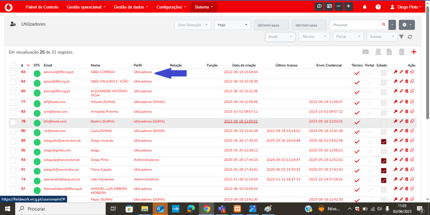The image size is (430, 215).
Task: Click the red search magnifier icon
Action: point(384,25)
